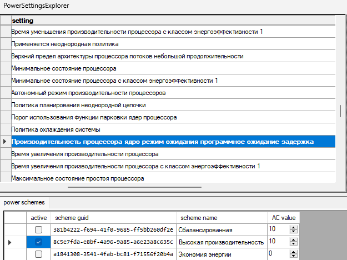Toggle active checkbox for Сбалансированная scheme
This screenshot has height=260, width=347.
coord(38,229)
